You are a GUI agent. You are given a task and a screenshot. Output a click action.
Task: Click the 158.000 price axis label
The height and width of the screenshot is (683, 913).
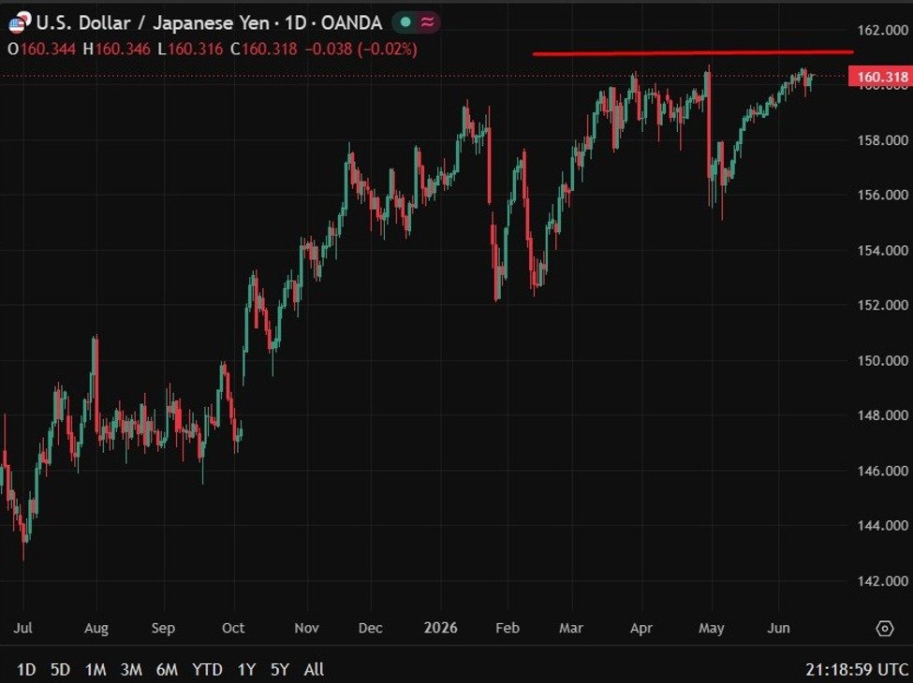click(x=883, y=140)
